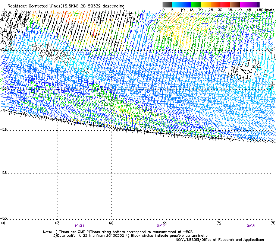Click the longitude label 69
Viewport: 276px width, 242px height.
pyautogui.click(x=165, y=223)
